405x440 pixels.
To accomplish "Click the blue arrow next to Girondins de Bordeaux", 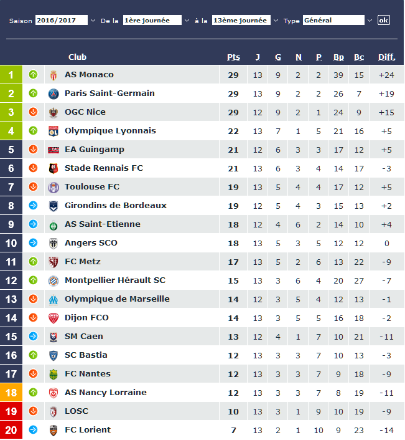I will (x=33, y=206).
